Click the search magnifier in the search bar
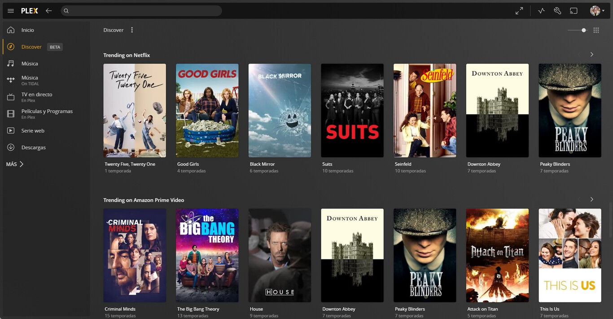Screen dimensions: 613x319 pyautogui.click(x=66, y=11)
